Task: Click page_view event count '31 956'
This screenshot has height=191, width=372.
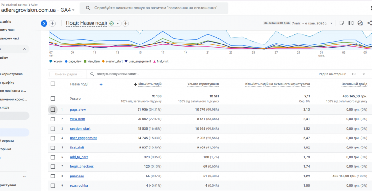Action: click(142, 110)
